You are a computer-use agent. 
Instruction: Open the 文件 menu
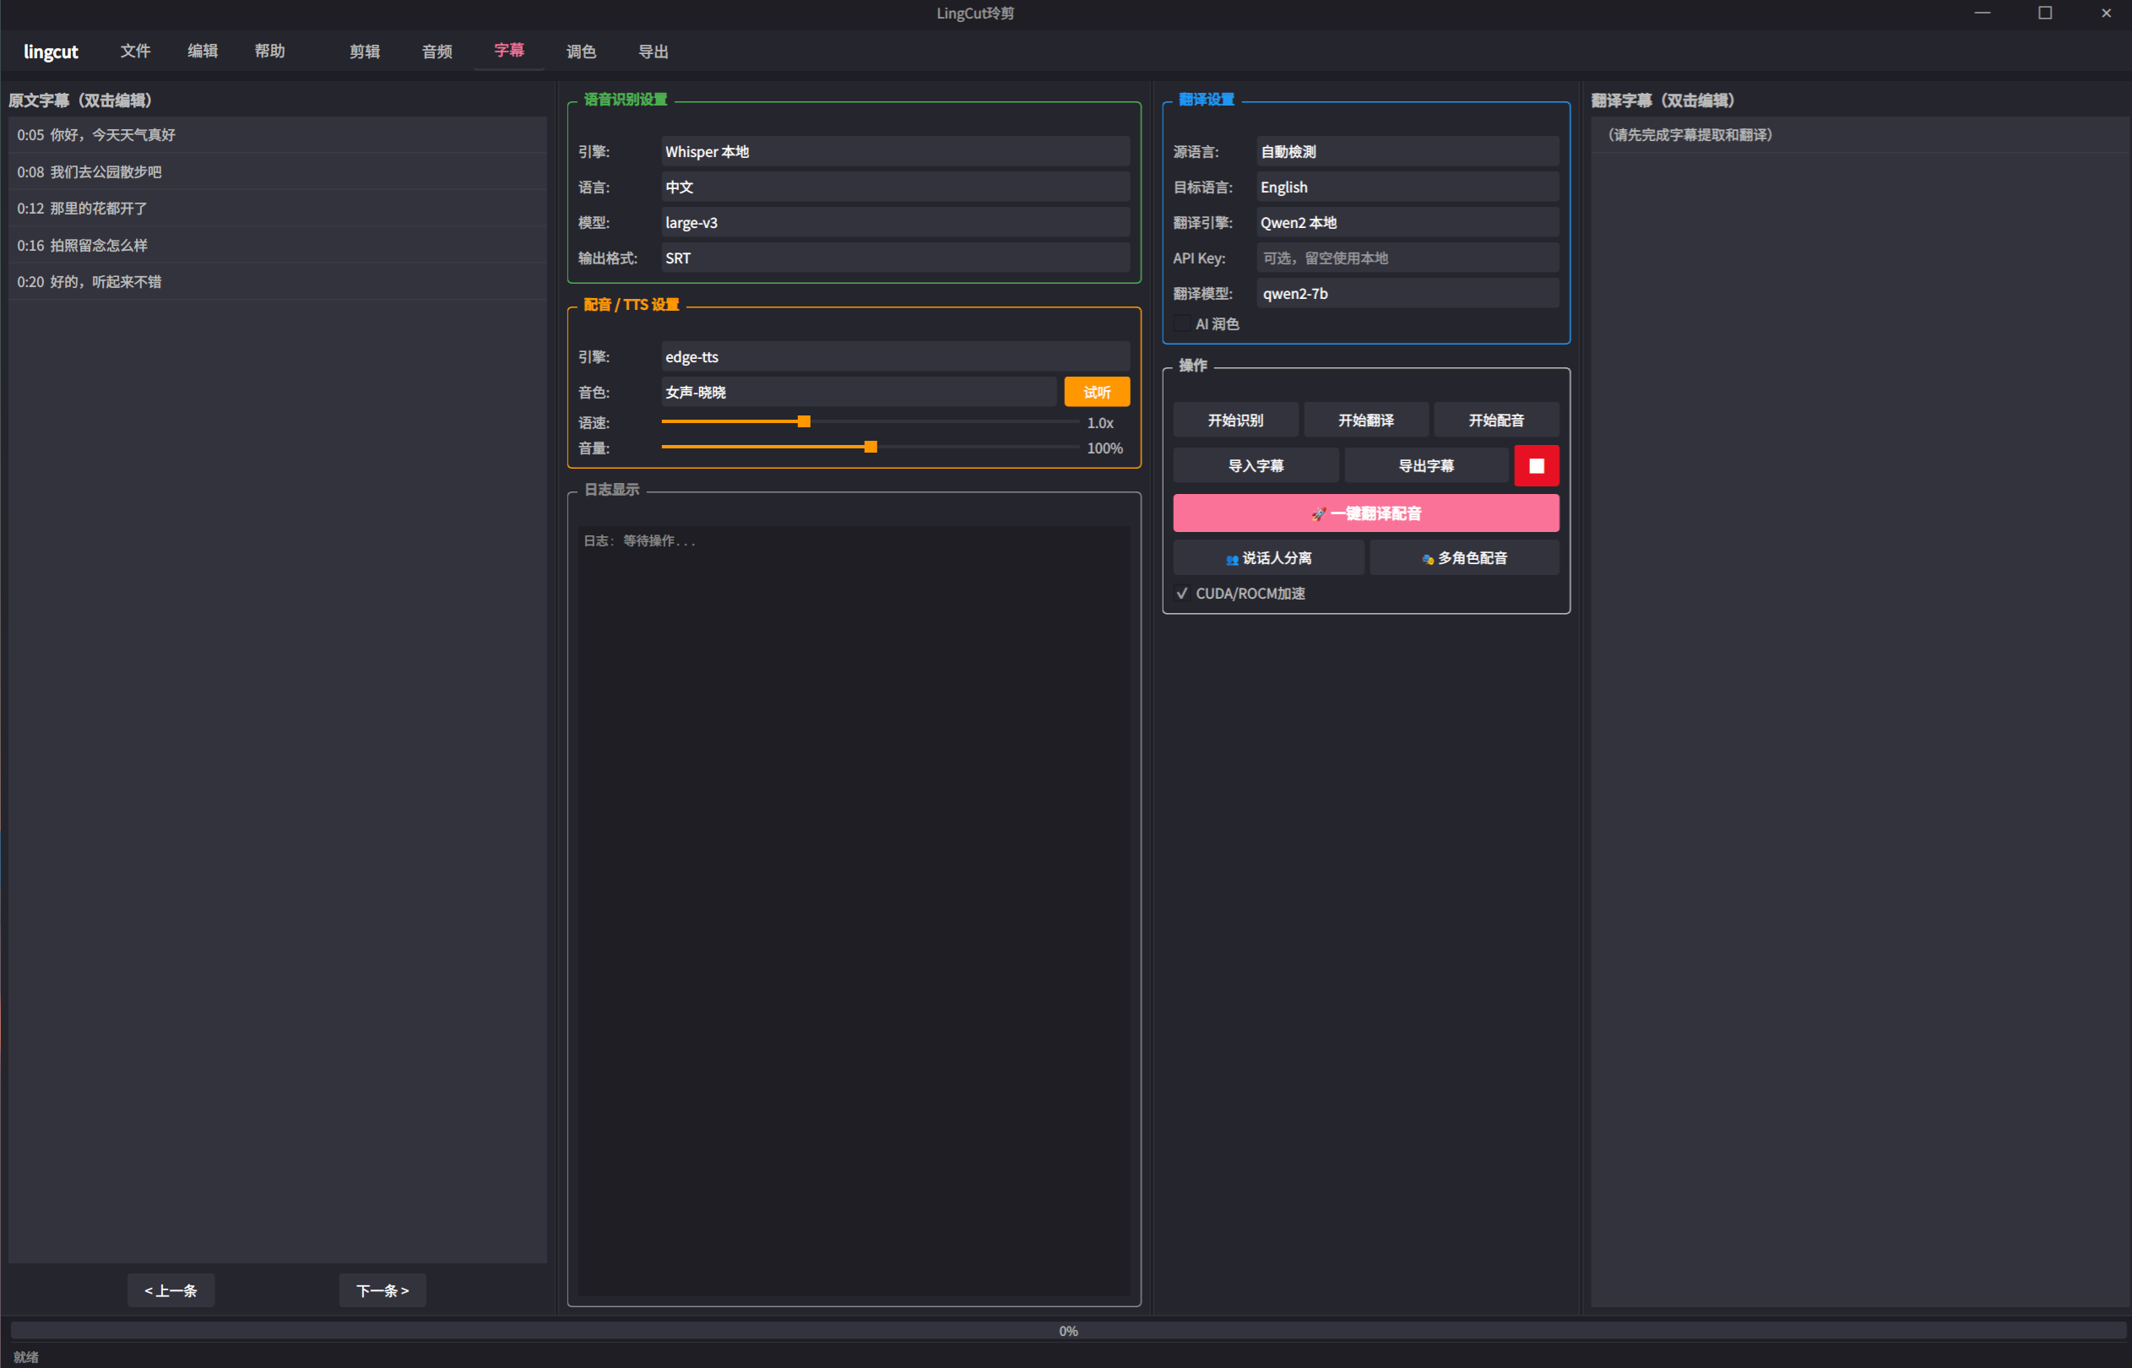pyautogui.click(x=135, y=52)
